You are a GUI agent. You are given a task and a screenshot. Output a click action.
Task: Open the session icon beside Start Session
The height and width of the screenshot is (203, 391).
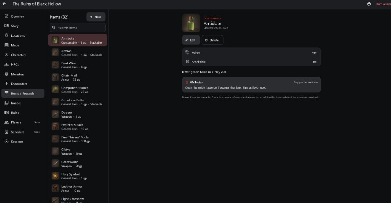(x=369, y=4)
